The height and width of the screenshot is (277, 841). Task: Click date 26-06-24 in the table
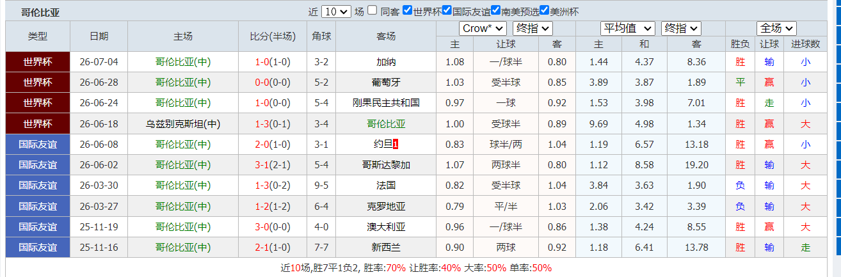coord(99,103)
